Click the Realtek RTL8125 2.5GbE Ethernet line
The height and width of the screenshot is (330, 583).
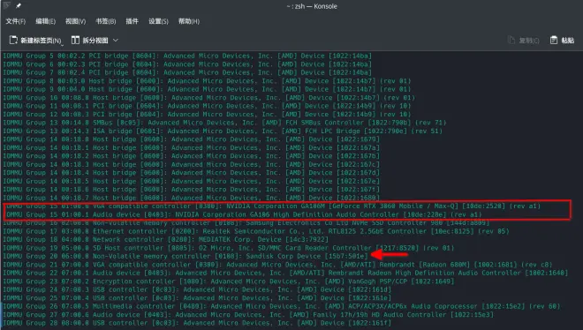[x=256, y=231]
